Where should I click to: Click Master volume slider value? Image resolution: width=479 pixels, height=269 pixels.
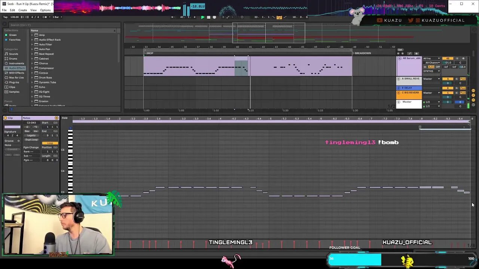[x=448, y=102]
